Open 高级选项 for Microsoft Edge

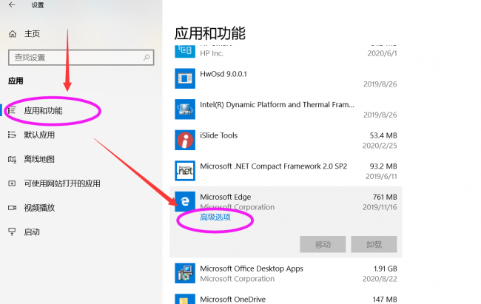pos(215,217)
